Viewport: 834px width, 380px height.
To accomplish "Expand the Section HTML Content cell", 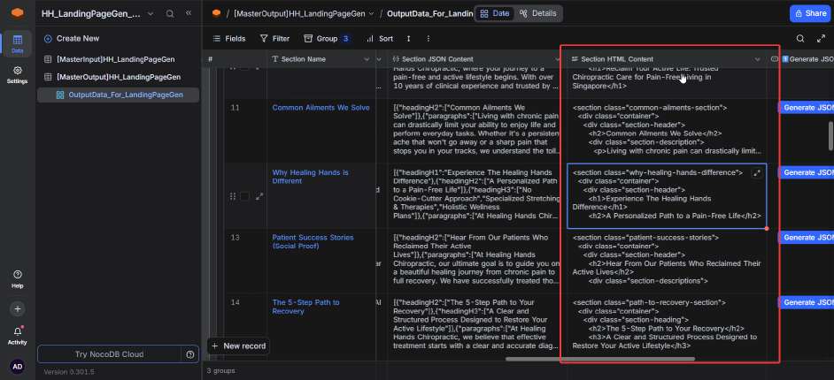I will coord(756,172).
